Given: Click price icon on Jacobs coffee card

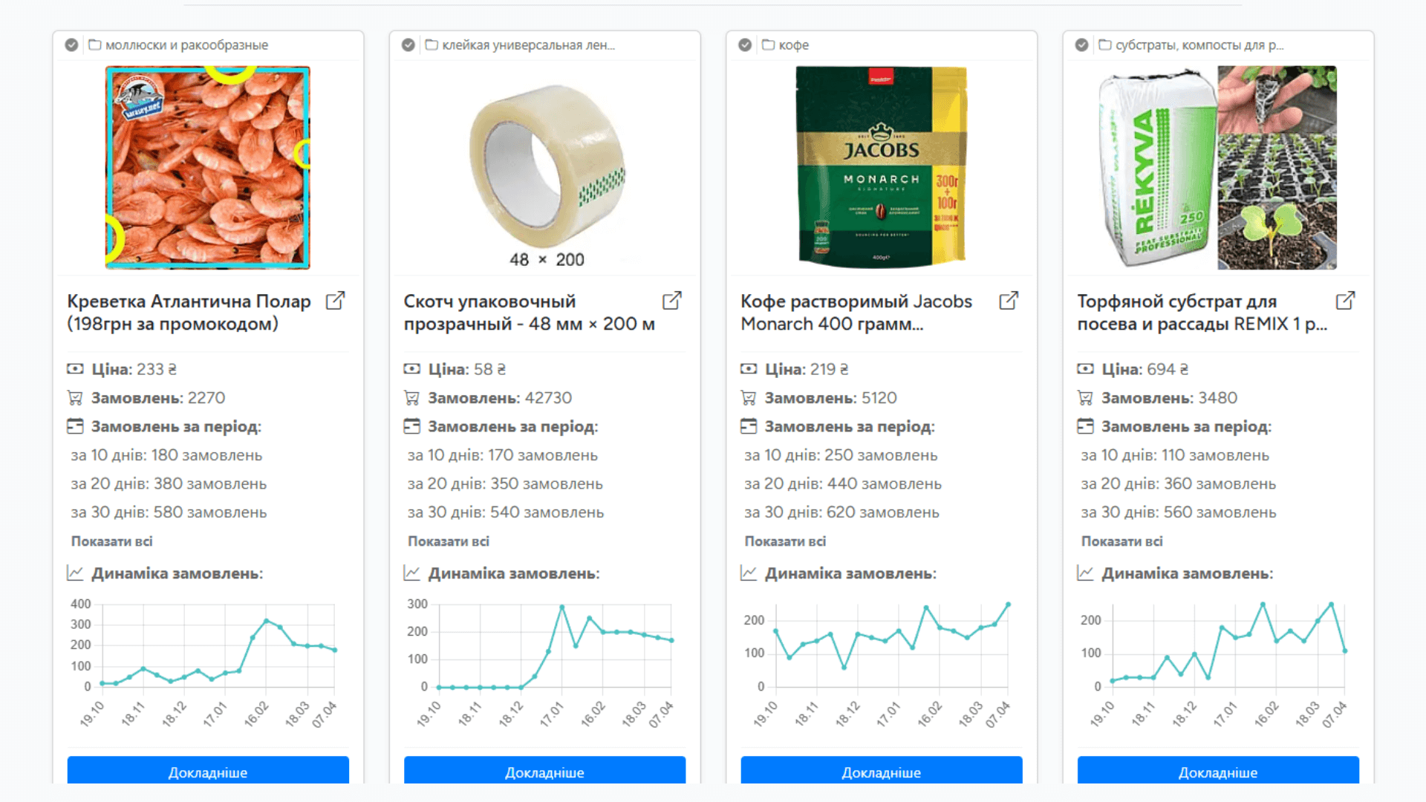Looking at the screenshot, I should coord(749,369).
